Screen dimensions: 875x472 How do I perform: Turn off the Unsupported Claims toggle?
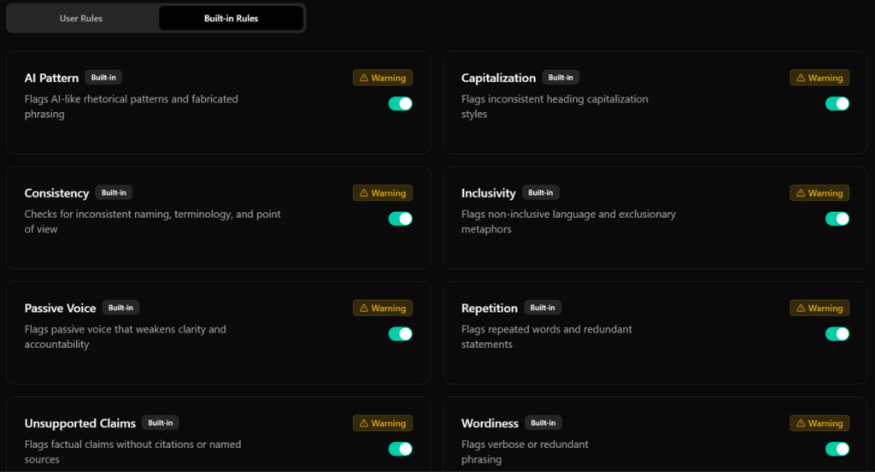400,449
